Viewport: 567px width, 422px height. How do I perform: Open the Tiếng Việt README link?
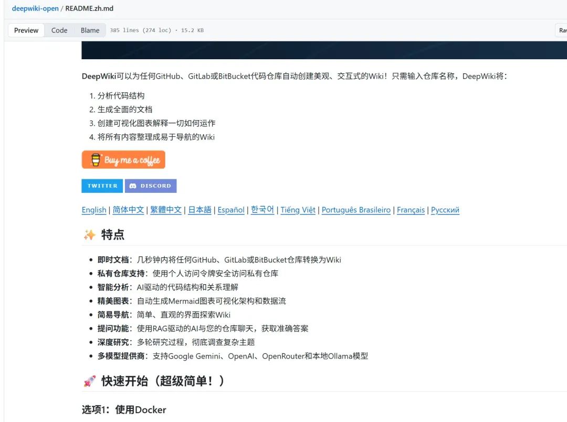[298, 210]
